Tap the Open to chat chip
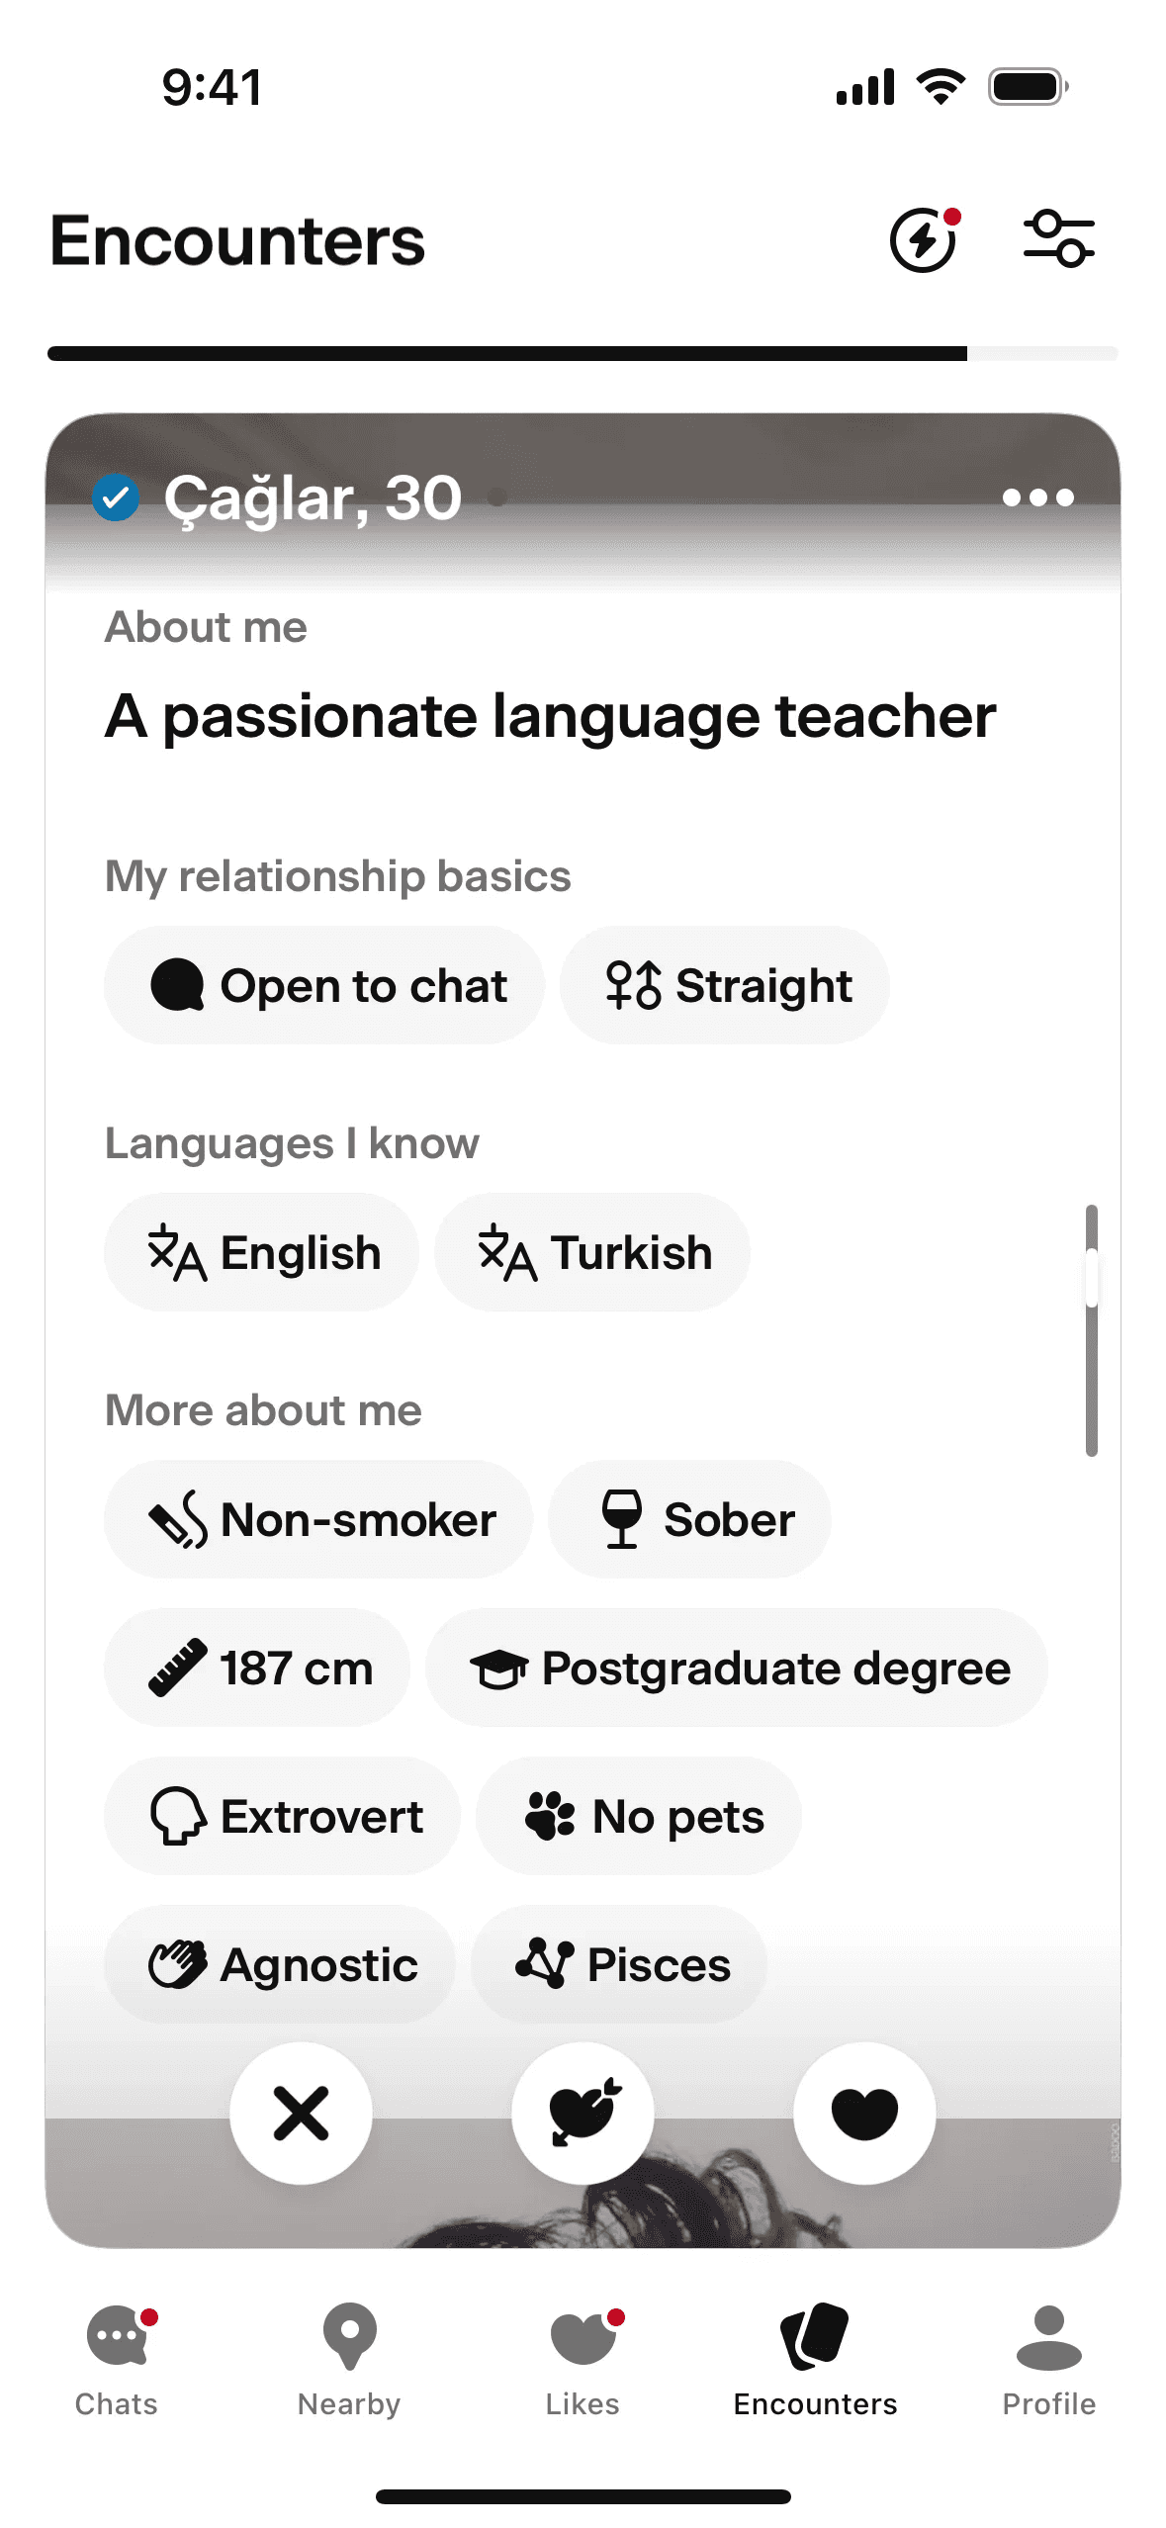Image resolution: width=1166 pixels, height=2528 pixels. click(324, 985)
